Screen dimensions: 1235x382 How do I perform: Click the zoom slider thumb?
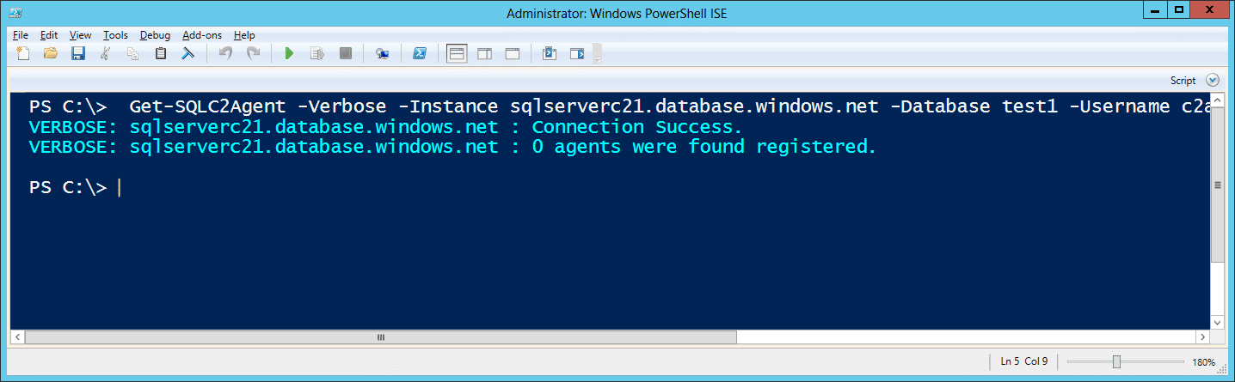[x=1116, y=361]
